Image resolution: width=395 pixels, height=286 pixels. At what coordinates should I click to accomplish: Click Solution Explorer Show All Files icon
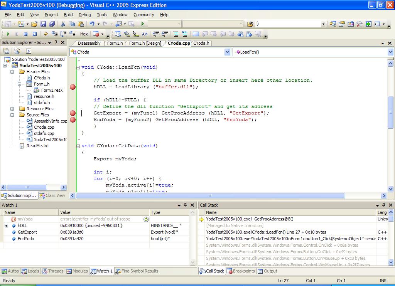tap(17, 51)
